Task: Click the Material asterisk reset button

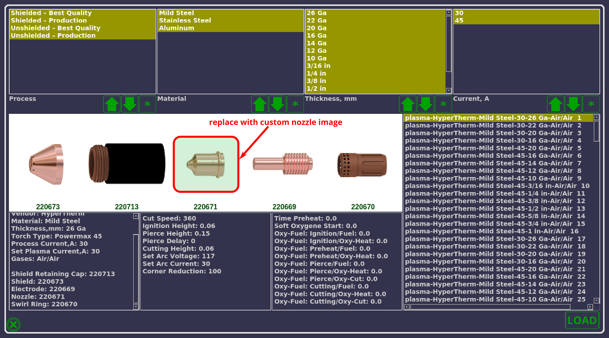Action: click(295, 104)
